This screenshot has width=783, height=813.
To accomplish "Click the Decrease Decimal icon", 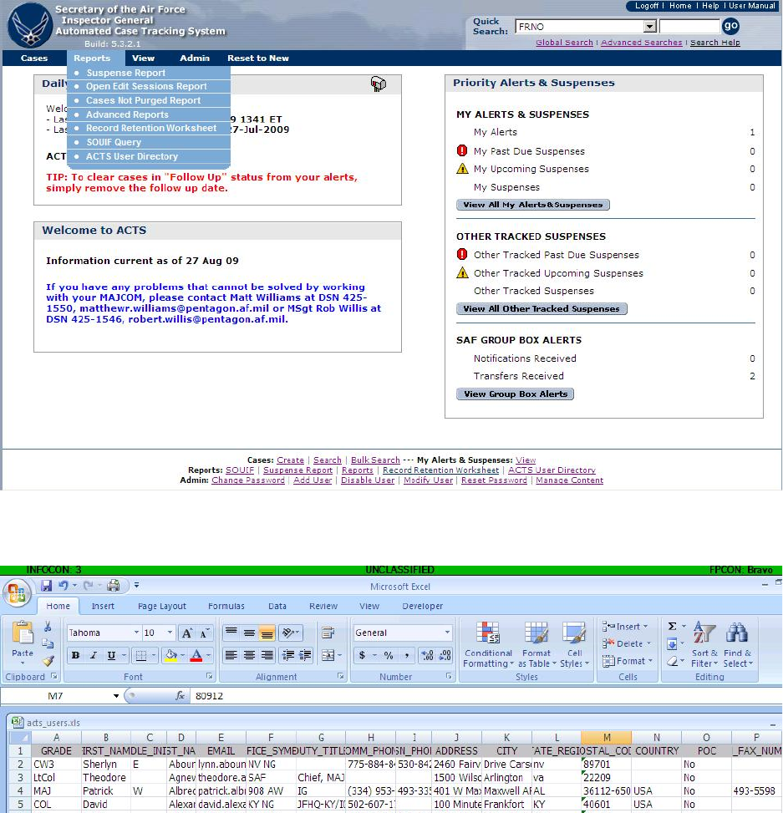I will click(445, 655).
